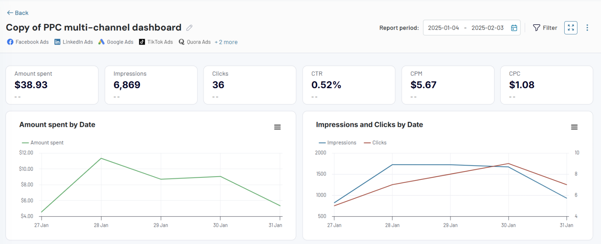Toggle the Amount spent legend in left chart
The image size is (601, 244).
[43, 143]
